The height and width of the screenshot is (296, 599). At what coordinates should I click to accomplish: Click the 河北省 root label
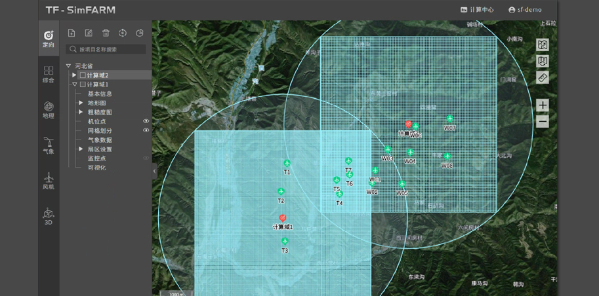84,66
